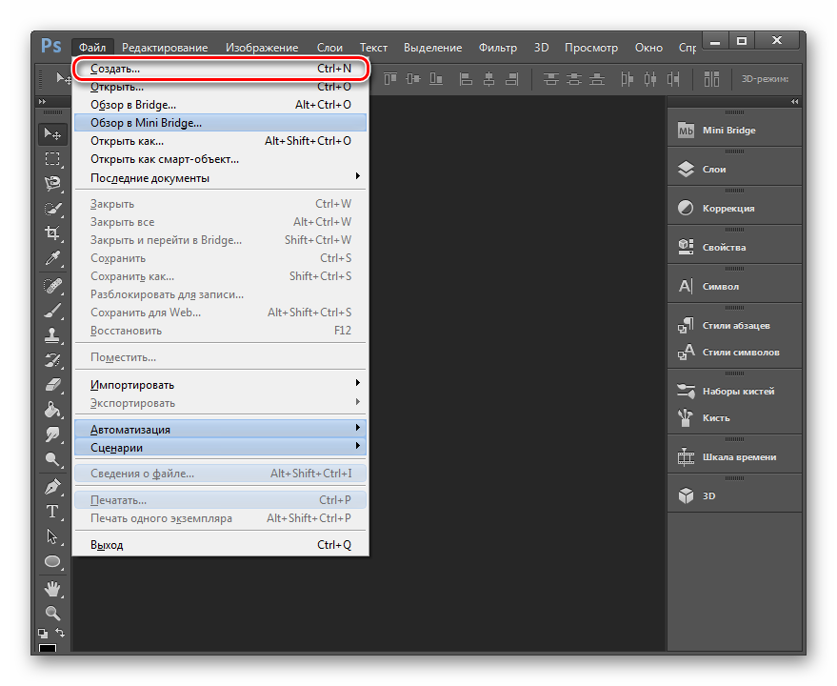Viewport: 837px width, 686px height.
Task: Select the Clone Stamp tool
Action: point(52,335)
